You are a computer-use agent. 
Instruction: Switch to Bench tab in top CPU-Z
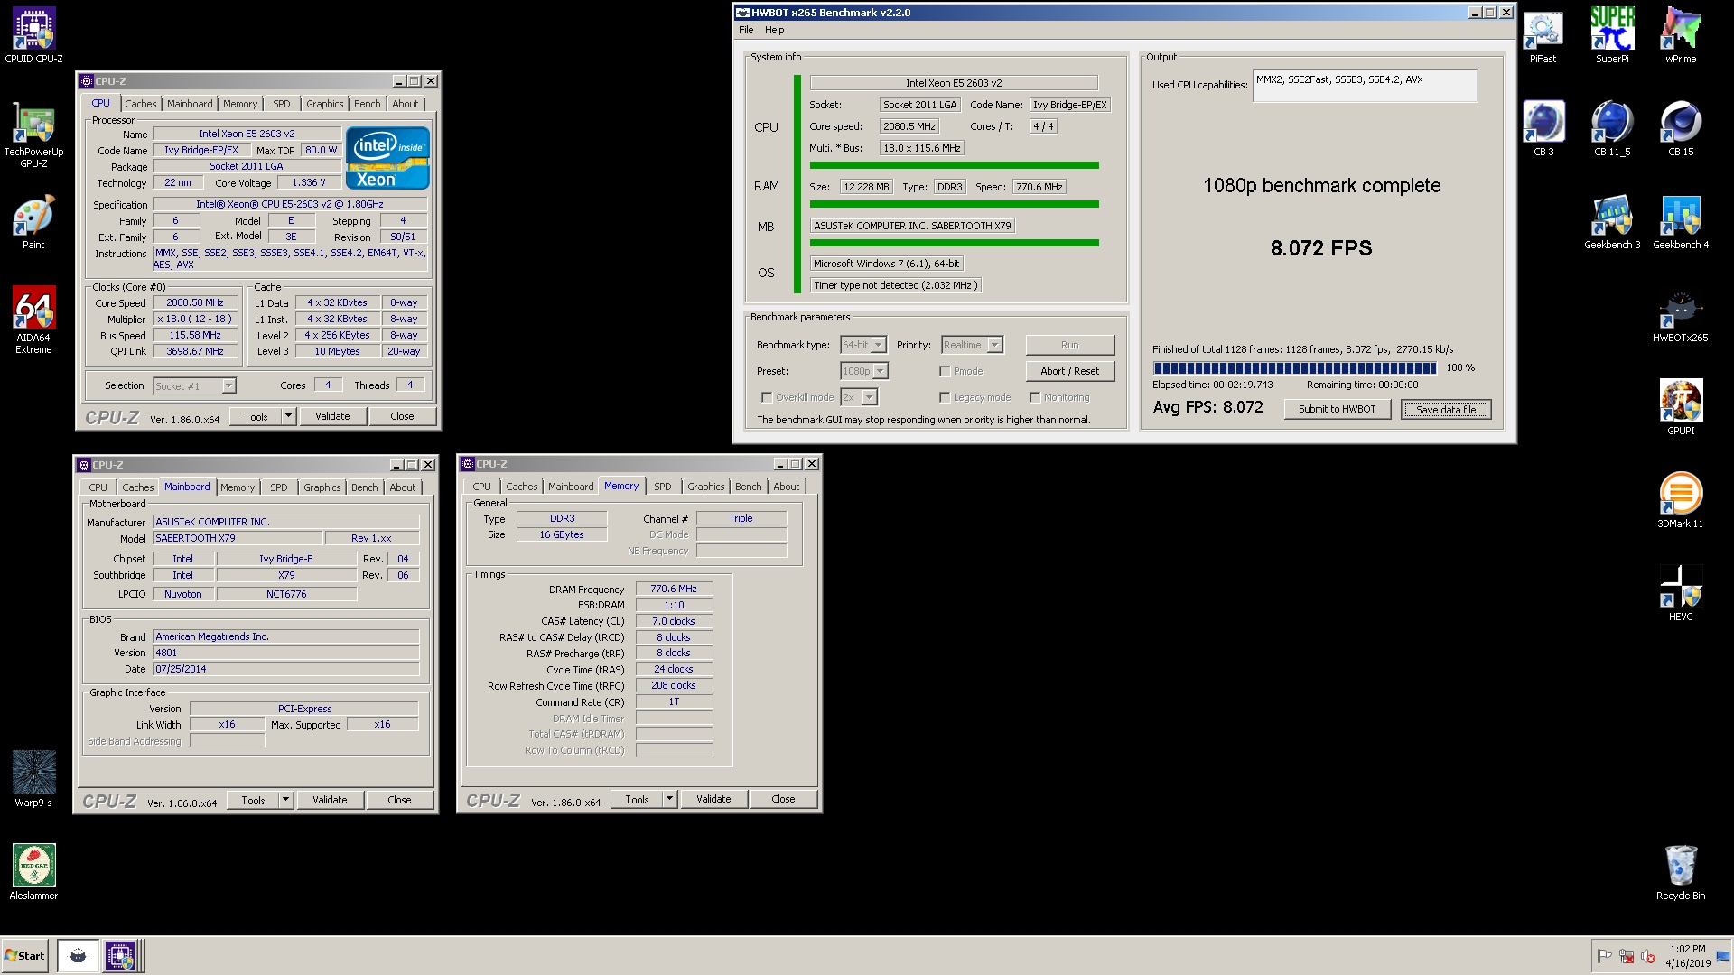(367, 104)
